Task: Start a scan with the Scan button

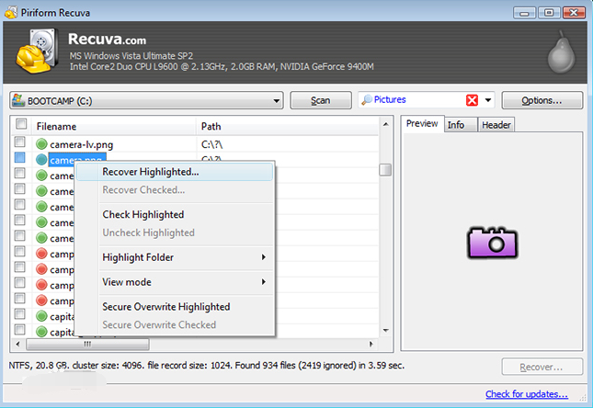Action: click(x=321, y=100)
